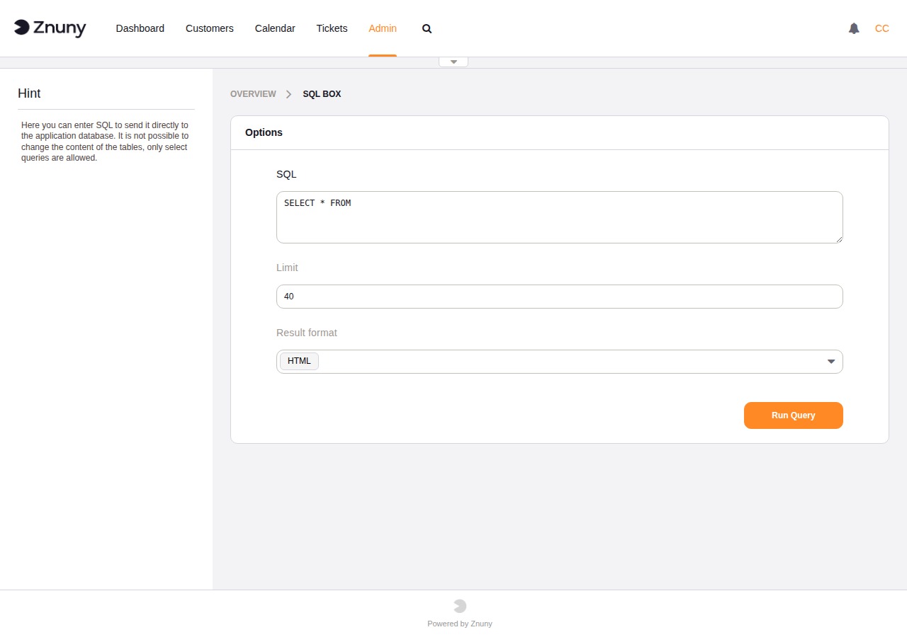Open the Customers menu
This screenshot has height=637, width=907.
tap(210, 28)
